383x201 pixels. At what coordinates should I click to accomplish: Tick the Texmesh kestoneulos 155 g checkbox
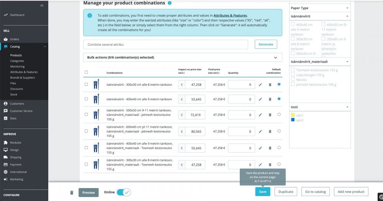(x=293, y=69)
